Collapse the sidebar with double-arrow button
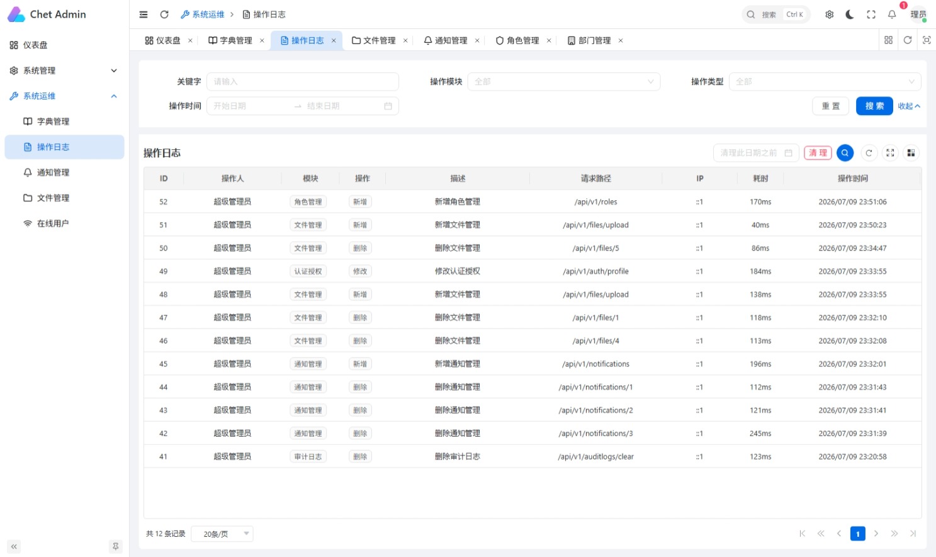 (x=14, y=546)
